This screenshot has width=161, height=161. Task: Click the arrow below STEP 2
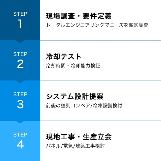pos(20,82)
